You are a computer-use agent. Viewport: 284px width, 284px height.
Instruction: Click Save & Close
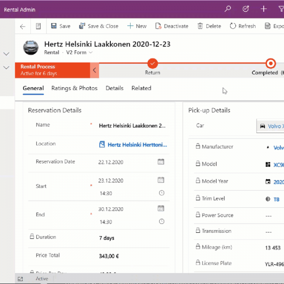point(98,26)
